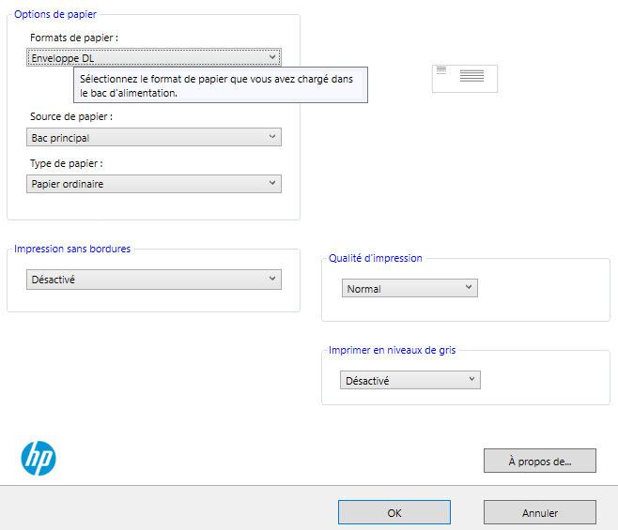Image resolution: width=618 pixels, height=530 pixels.
Task: Open the Formats de papier dropdown
Action: tap(154, 57)
